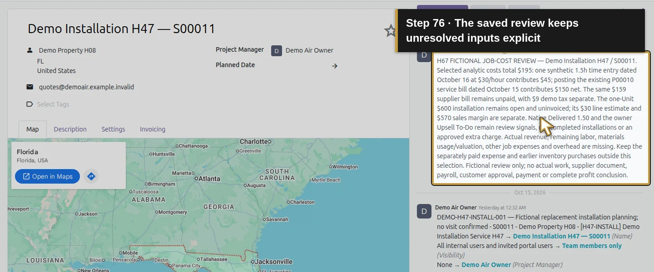Image resolution: width=654 pixels, height=272 pixels.
Task: Click the Team members only link
Action: pos(592,246)
